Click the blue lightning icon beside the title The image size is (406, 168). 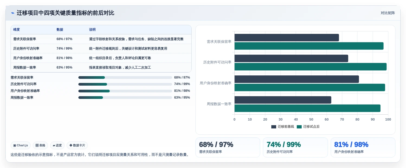coord(12,13)
